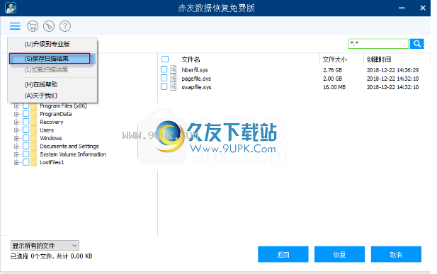Click the file search input field

pos(378,44)
